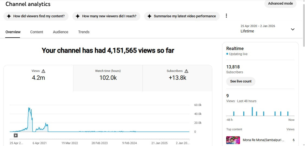The width and height of the screenshot is (305, 146).
Task: Select the Watch time (hours) metric card
Action: point(108,78)
